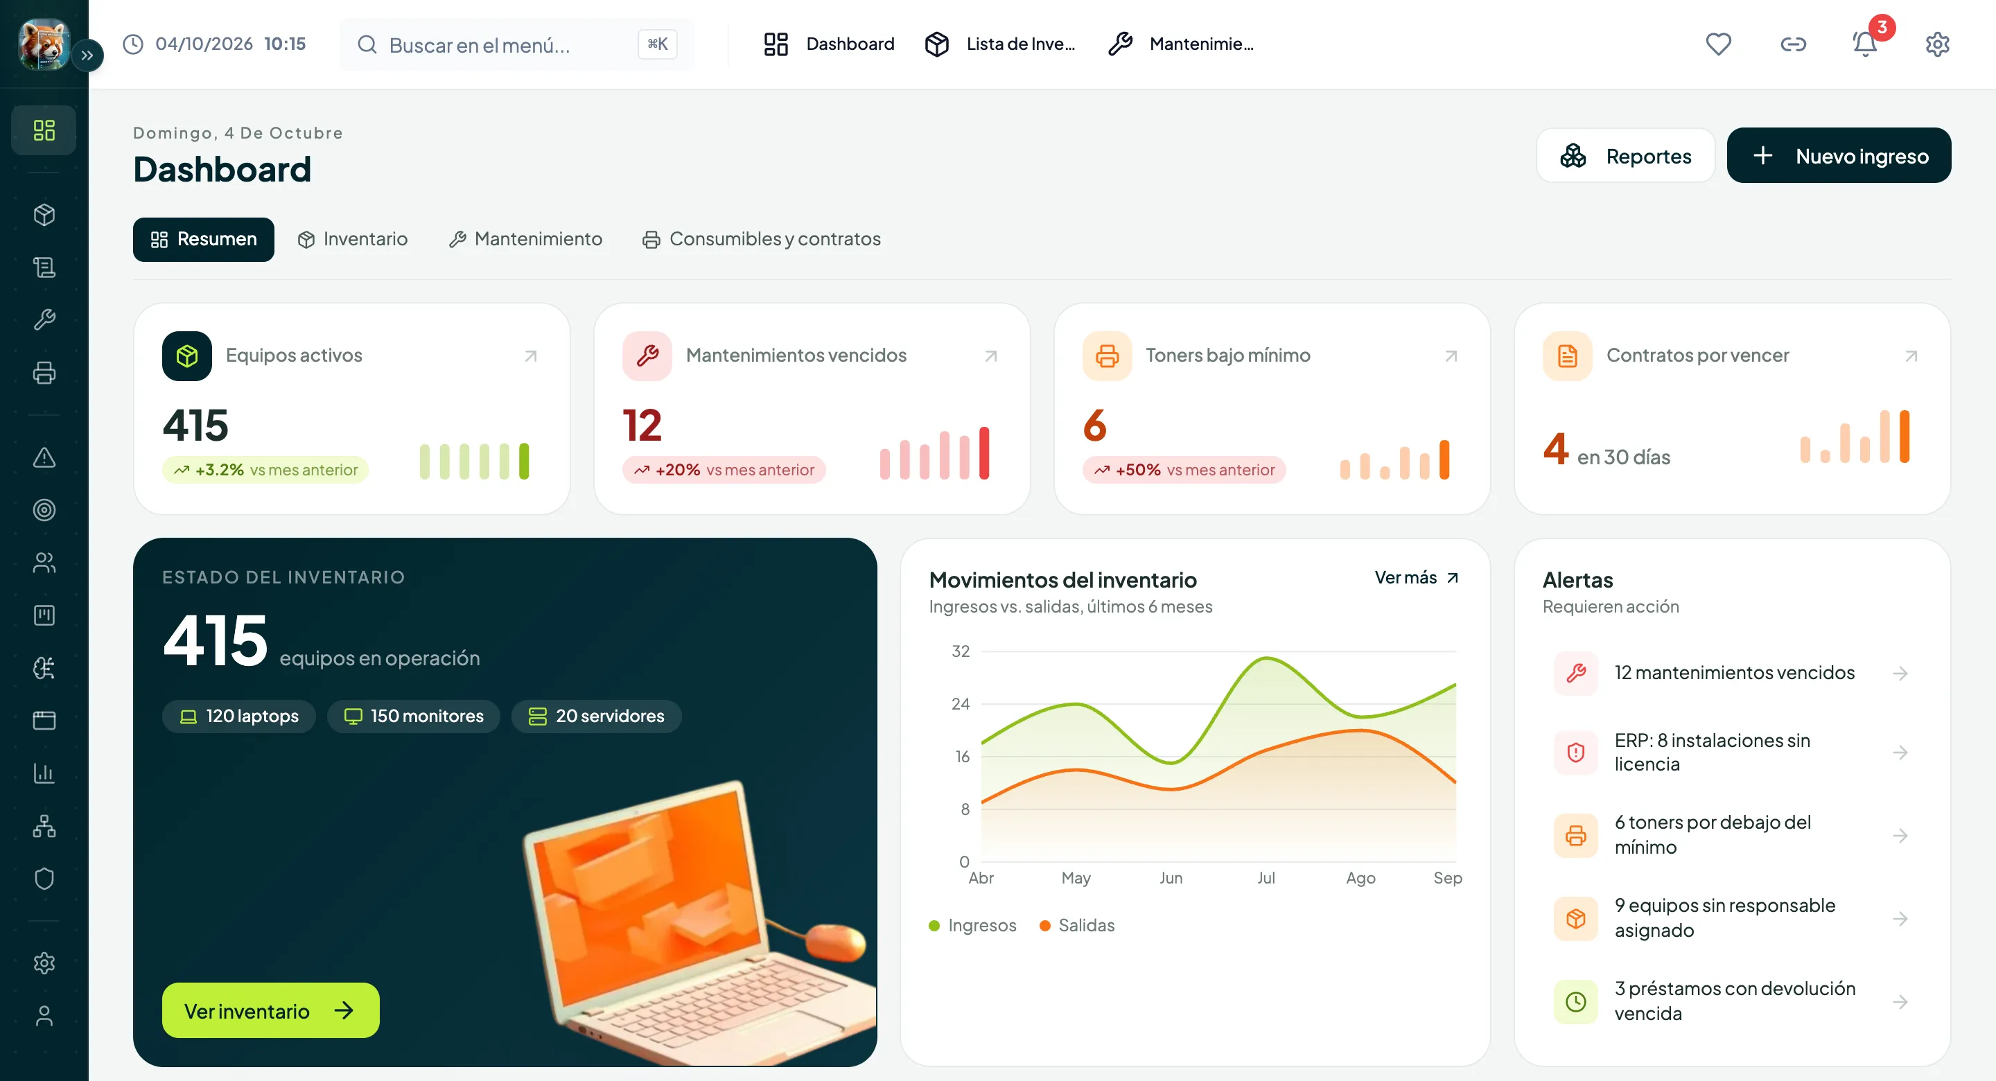
Task: Open the 6 toners por debajo del mínimo alert
Action: point(1732,836)
